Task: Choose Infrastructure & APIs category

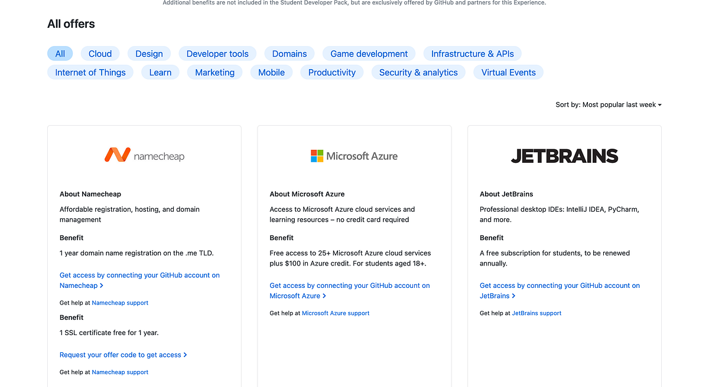Action: coord(472,54)
